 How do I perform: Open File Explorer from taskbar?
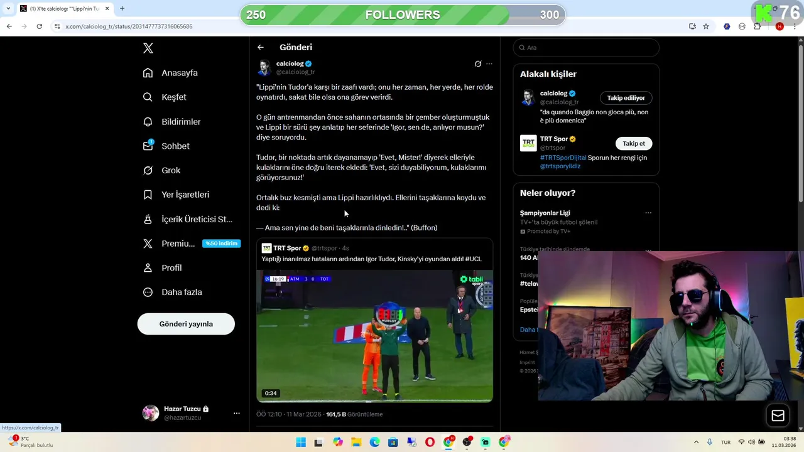(356, 443)
